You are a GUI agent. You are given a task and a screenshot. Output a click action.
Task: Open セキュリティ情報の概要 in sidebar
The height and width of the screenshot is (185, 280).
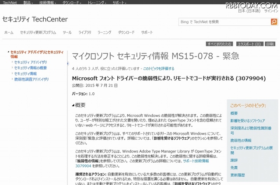tap(31, 68)
